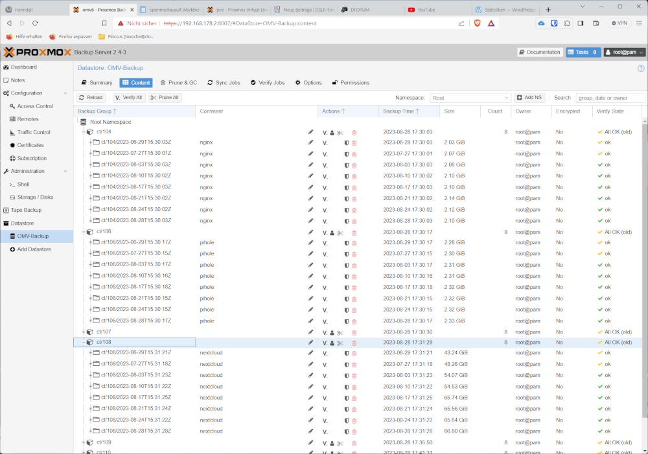Sort by Size column header
This screenshot has width=648, height=454.
coord(459,111)
